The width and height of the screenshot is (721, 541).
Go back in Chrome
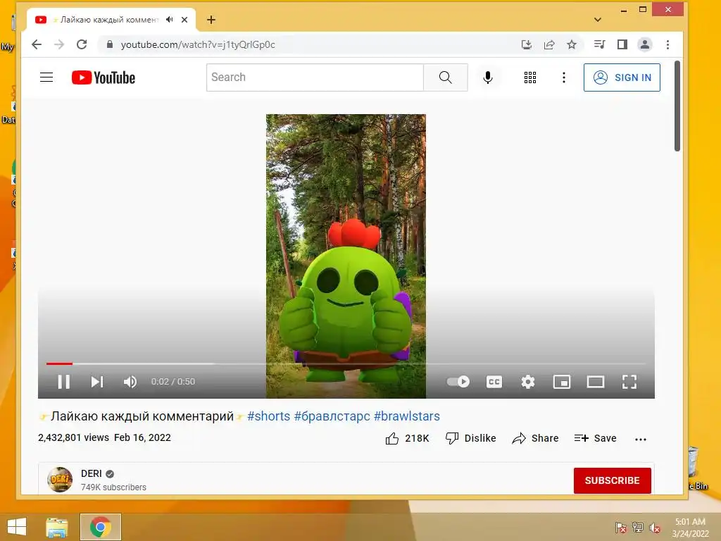[37, 44]
